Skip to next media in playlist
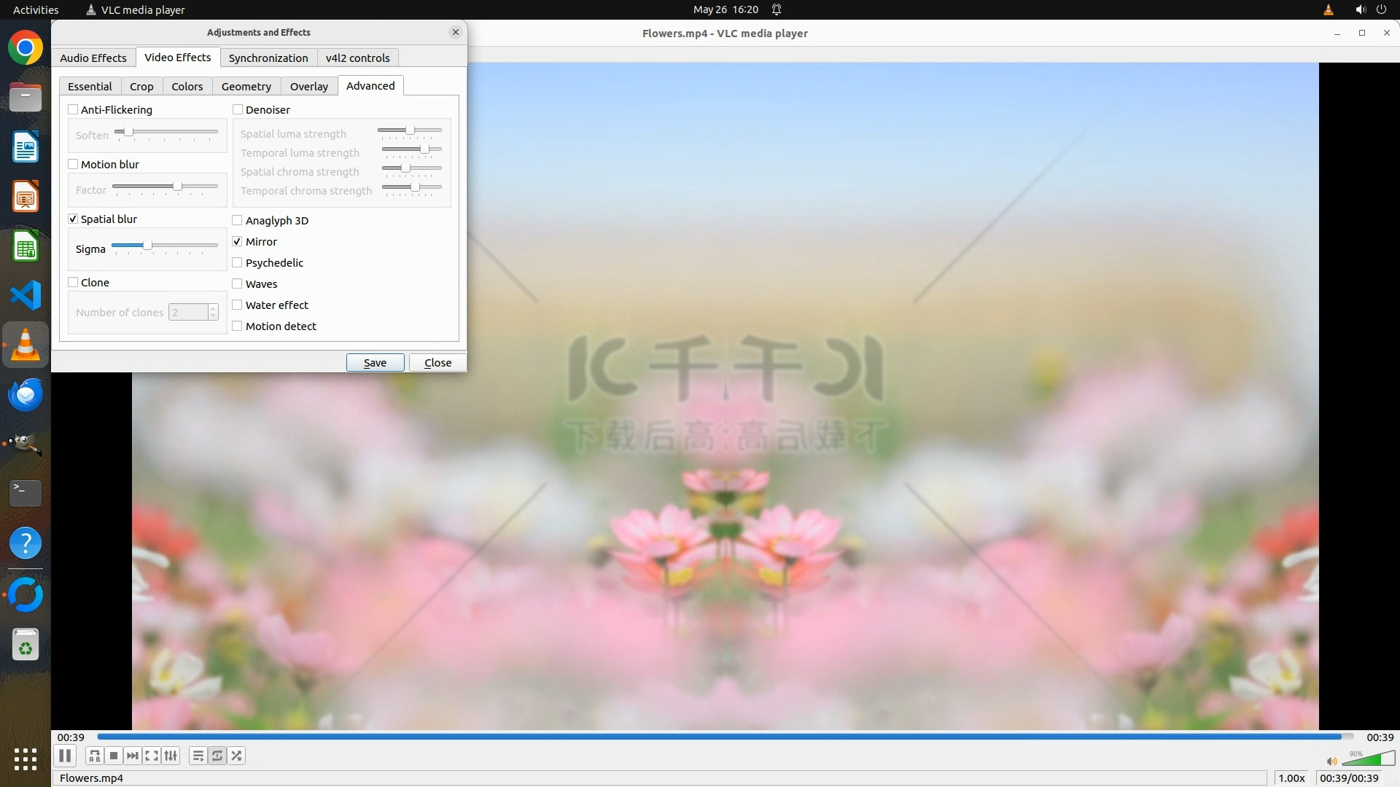This screenshot has width=1400, height=787. 133,756
